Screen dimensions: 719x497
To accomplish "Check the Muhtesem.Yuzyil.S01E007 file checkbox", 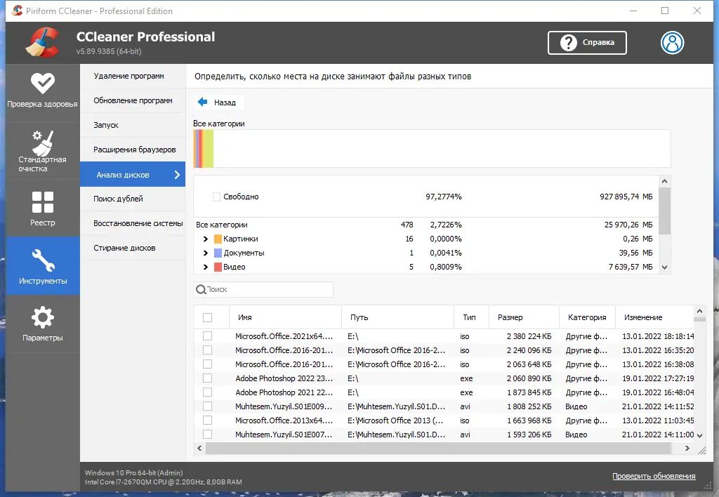I will coord(207,435).
